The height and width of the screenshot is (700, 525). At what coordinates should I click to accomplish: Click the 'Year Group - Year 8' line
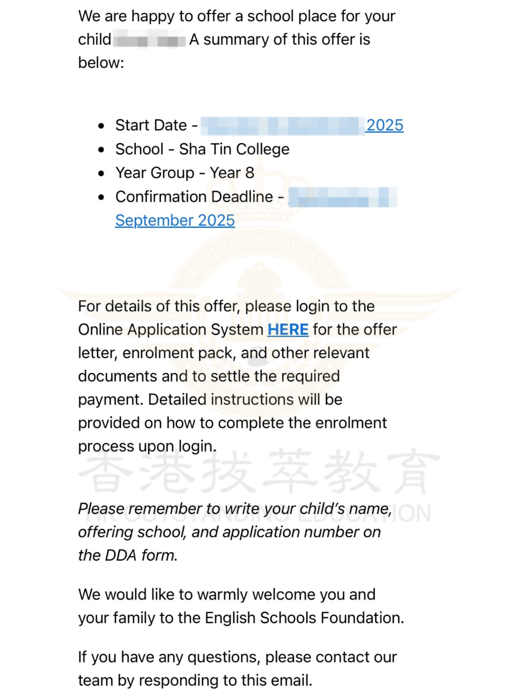[185, 173]
